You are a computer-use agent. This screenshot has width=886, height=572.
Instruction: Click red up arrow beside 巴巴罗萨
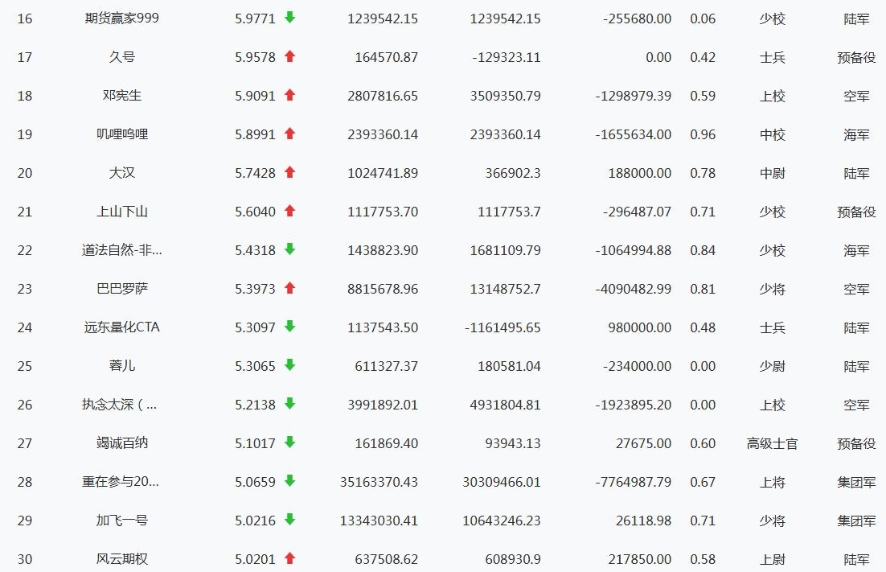click(x=289, y=288)
